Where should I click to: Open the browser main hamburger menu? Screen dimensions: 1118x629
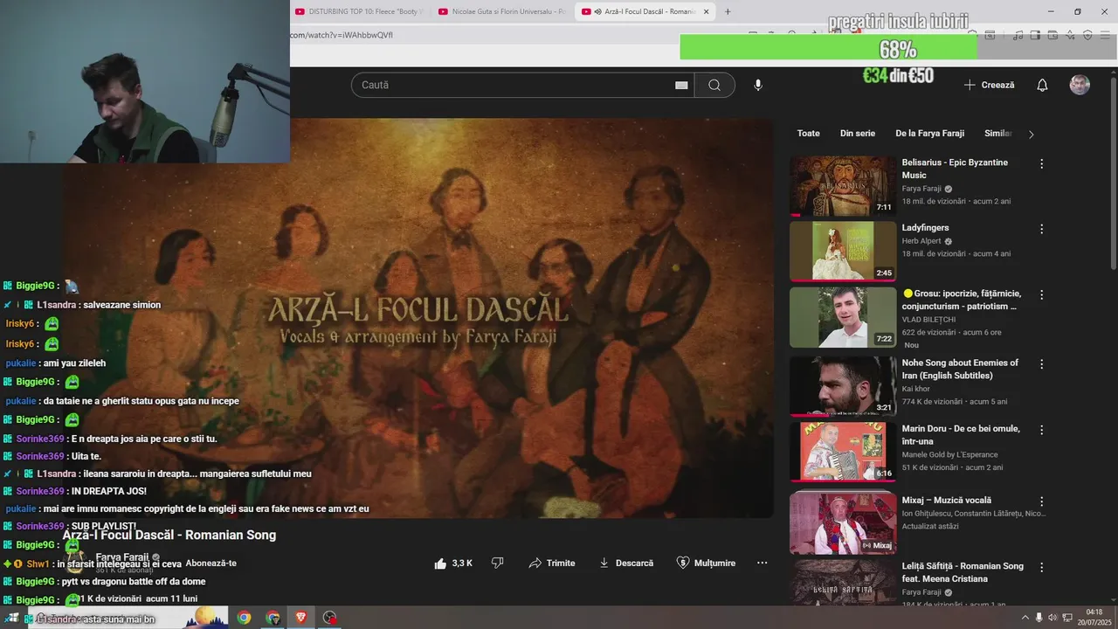(x=1105, y=36)
